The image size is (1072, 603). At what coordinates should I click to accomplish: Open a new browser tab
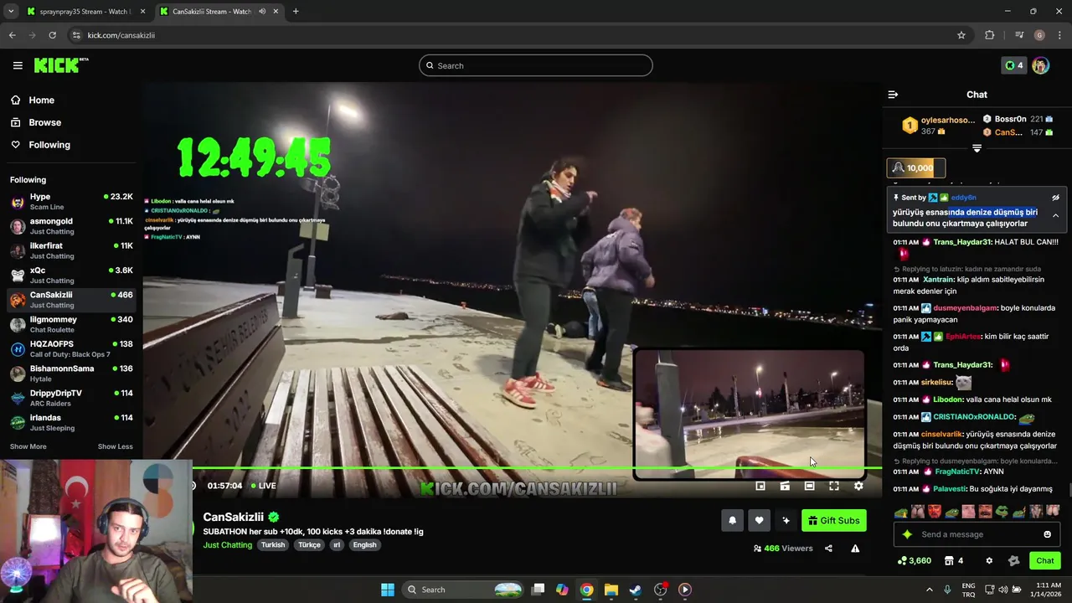pos(296,12)
